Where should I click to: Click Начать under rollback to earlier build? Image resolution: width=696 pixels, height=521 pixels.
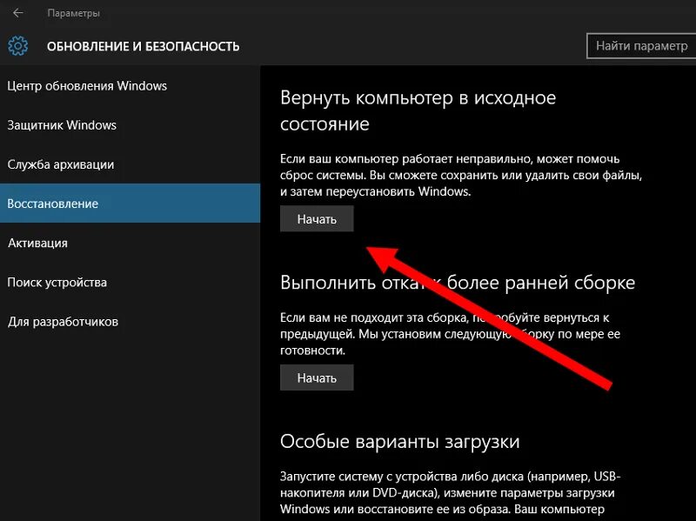[316, 377]
